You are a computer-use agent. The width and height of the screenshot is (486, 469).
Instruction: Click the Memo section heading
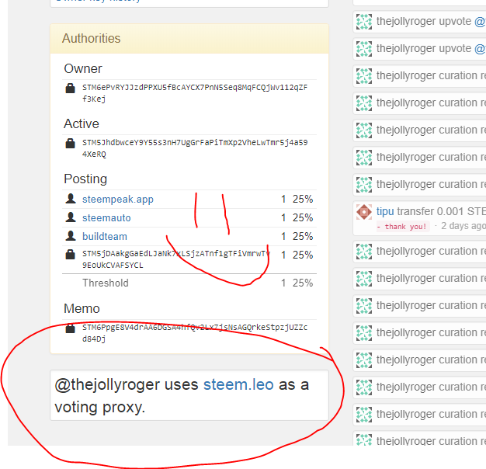pyautogui.click(x=82, y=309)
